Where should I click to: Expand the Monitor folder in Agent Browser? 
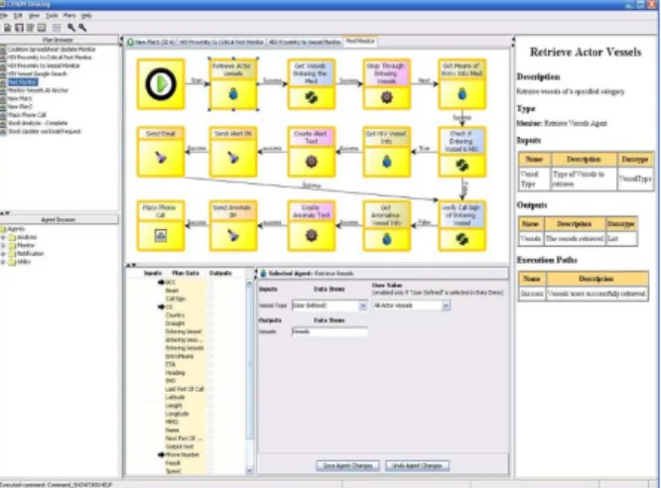[3, 245]
